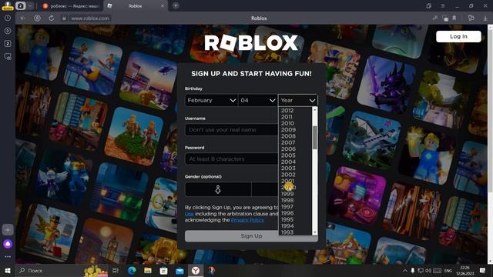The height and width of the screenshot is (277, 493).
Task: Click scroll-down arrow of year list
Action: 315,232
